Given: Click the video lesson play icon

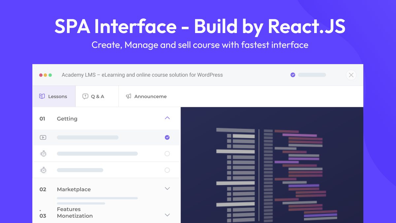Looking at the screenshot, I should click(43, 137).
